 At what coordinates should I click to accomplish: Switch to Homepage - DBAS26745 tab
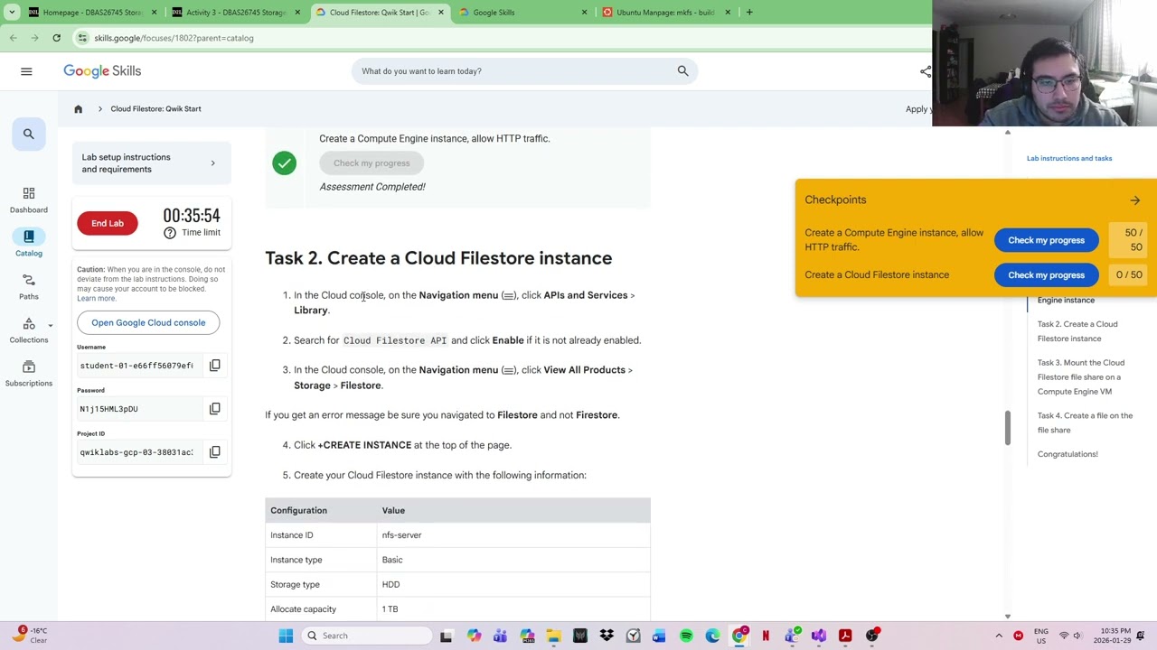87,13
